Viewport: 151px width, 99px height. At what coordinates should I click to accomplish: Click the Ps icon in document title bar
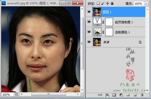coord(4,3)
